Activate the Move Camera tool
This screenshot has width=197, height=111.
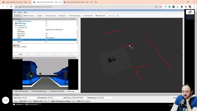point(29,16)
